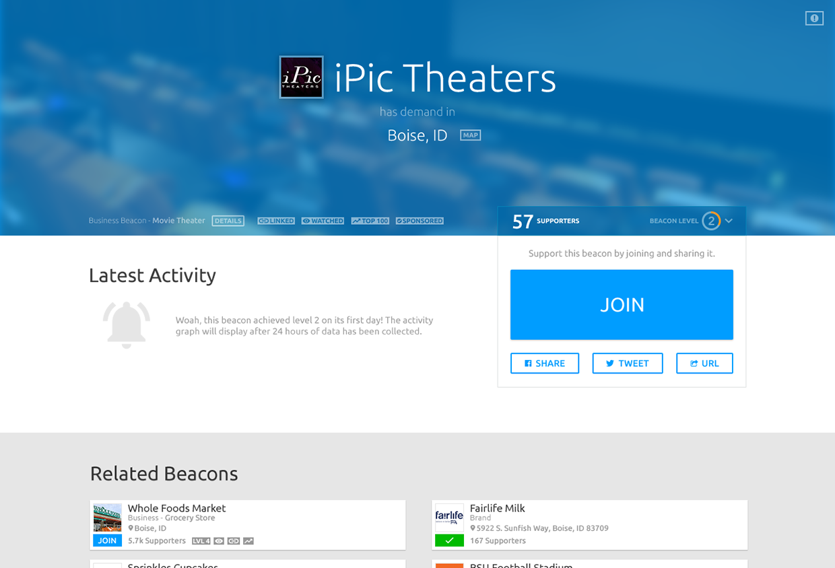Viewport: 835px width, 568px height.
Task: Click the '5.7k Supporters' text
Action: click(x=157, y=541)
